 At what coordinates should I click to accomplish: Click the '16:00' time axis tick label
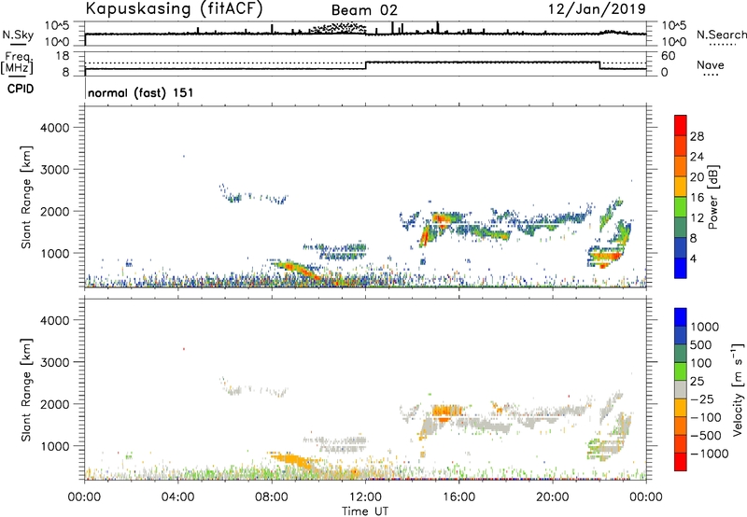[x=458, y=497]
